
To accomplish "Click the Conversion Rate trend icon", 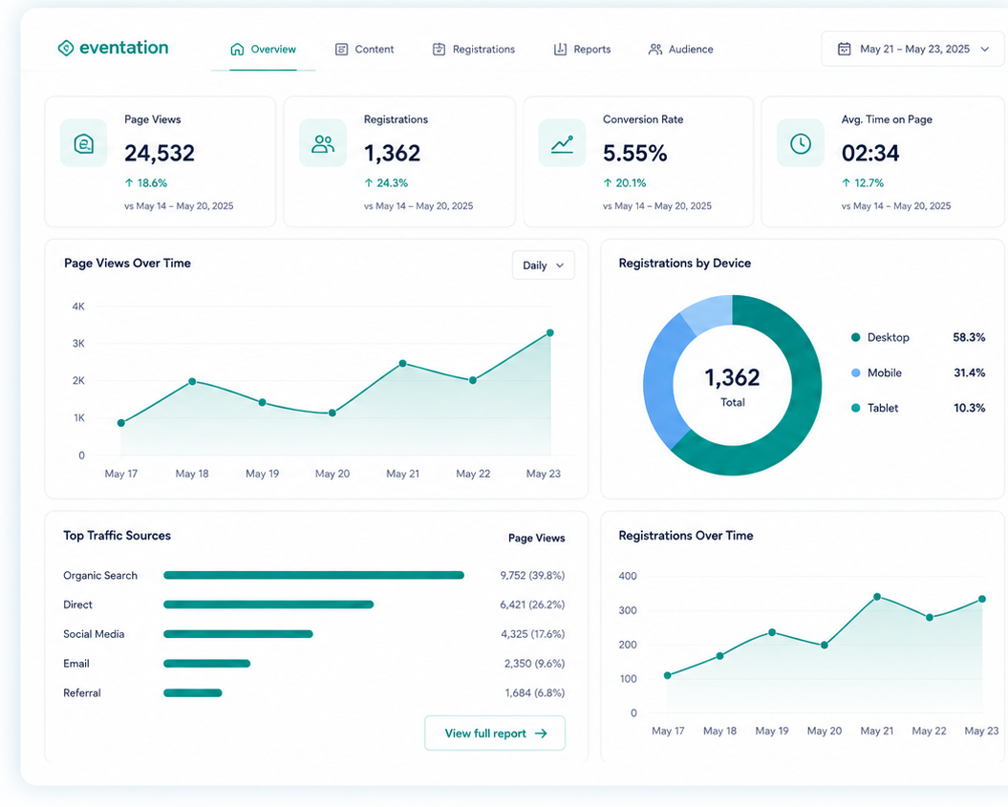I will pos(562,144).
